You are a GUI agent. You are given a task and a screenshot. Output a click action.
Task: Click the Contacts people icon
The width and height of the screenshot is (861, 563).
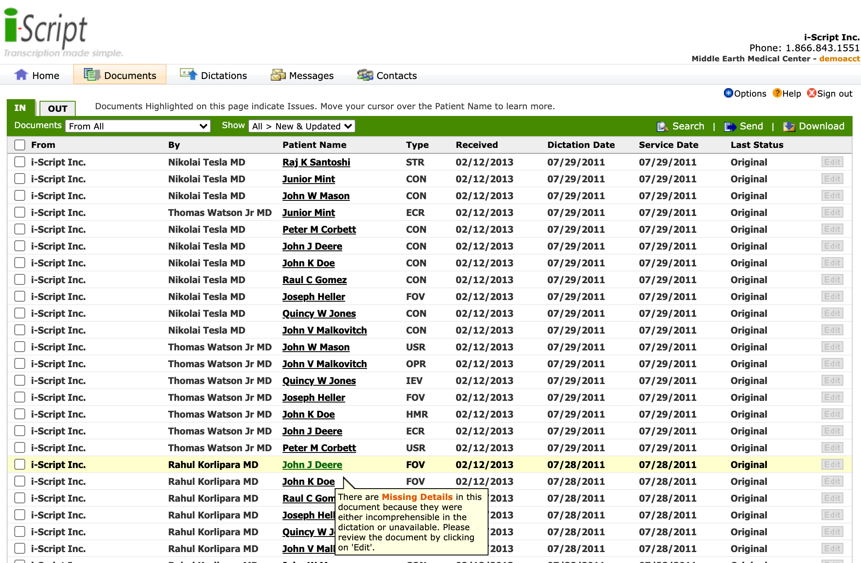(365, 75)
